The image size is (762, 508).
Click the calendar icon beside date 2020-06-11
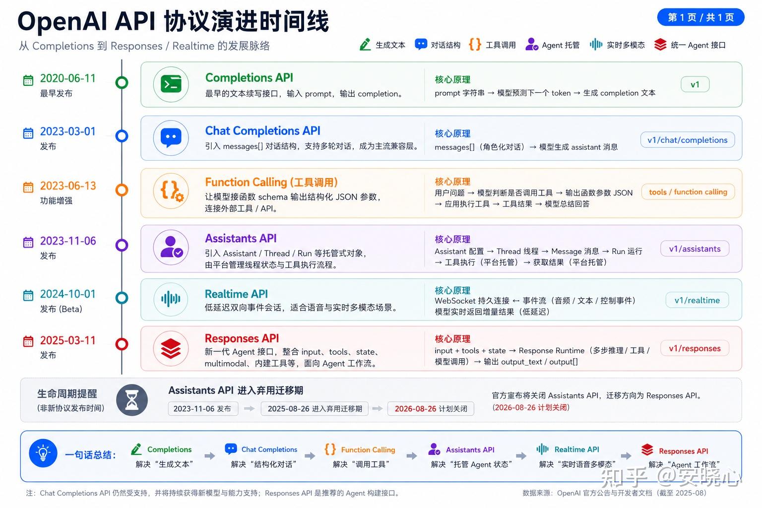(28, 80)
